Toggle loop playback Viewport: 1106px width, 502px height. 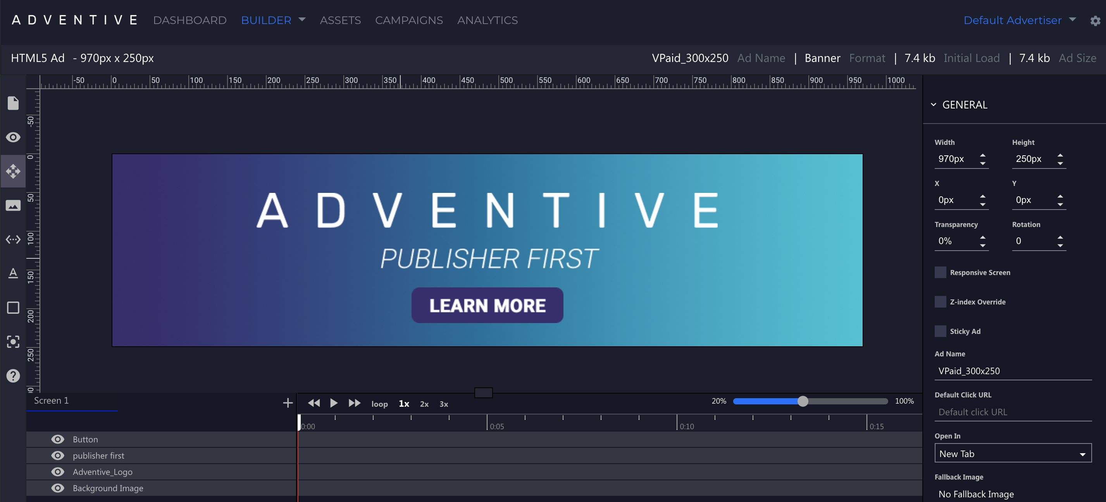pyautogui.click(x=379, y=404)
